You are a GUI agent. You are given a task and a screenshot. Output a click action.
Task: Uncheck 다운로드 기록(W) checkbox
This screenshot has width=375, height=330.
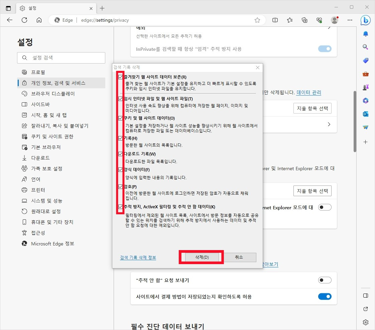point(120,154)
